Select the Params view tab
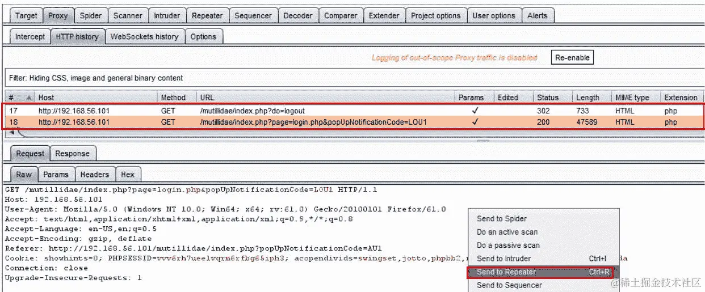 coord(56,175)
